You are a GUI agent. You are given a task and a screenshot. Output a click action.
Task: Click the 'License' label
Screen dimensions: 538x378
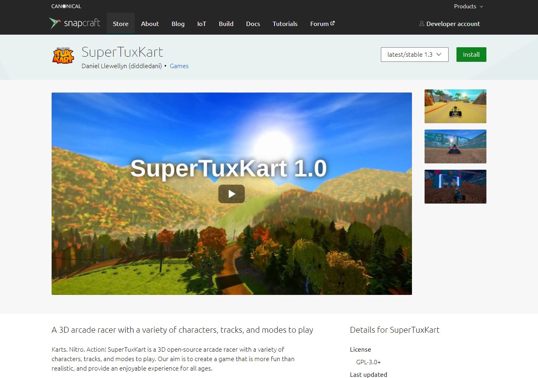(x=360, y=350)
